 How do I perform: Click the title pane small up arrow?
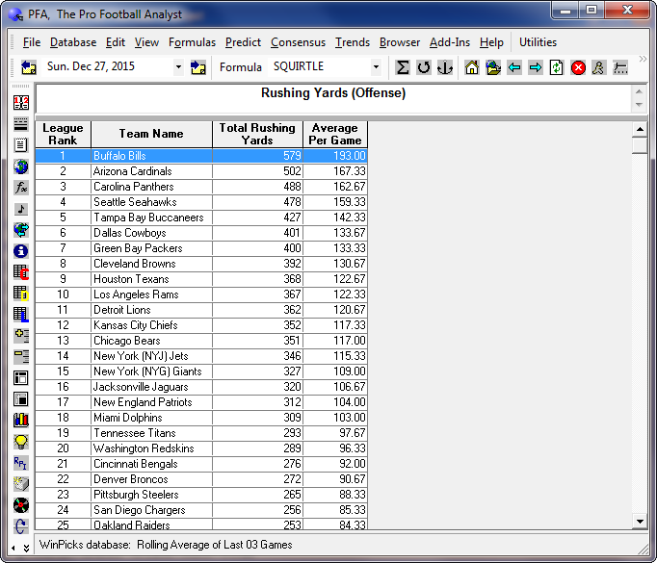coord(639,91)
